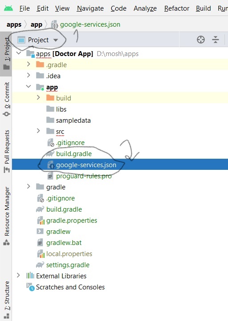Viewport: 228px width, 321px height.
Task: Click the External Libraries bars icon
Action: click(x=30, y=275)
